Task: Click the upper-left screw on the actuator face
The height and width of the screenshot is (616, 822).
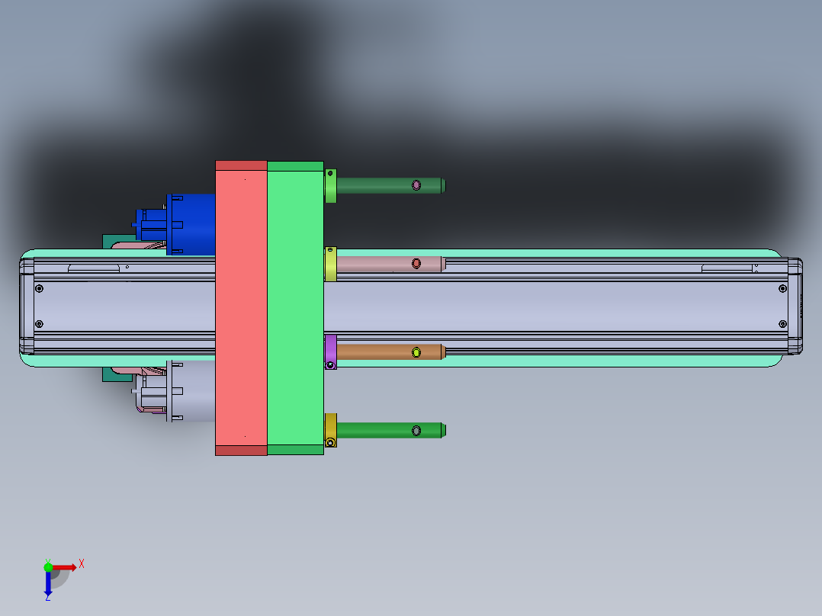Action: pyautogui.click(x=40, y=288)
